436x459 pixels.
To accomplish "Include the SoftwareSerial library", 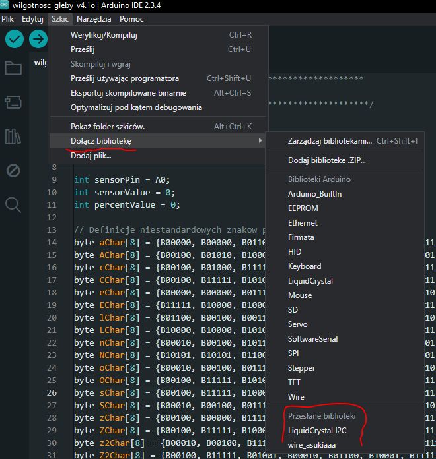I will tap(312, 339).
